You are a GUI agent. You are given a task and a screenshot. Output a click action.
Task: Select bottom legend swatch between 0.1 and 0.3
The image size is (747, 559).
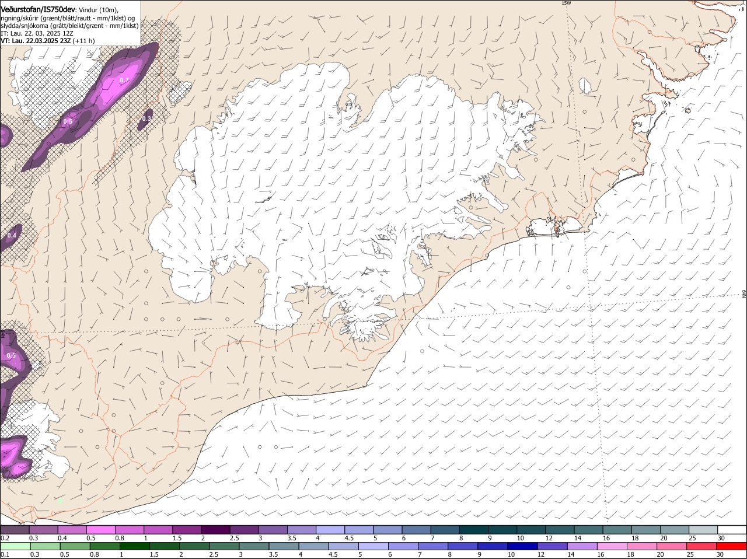pyautogui.click(x=15, y=546)
